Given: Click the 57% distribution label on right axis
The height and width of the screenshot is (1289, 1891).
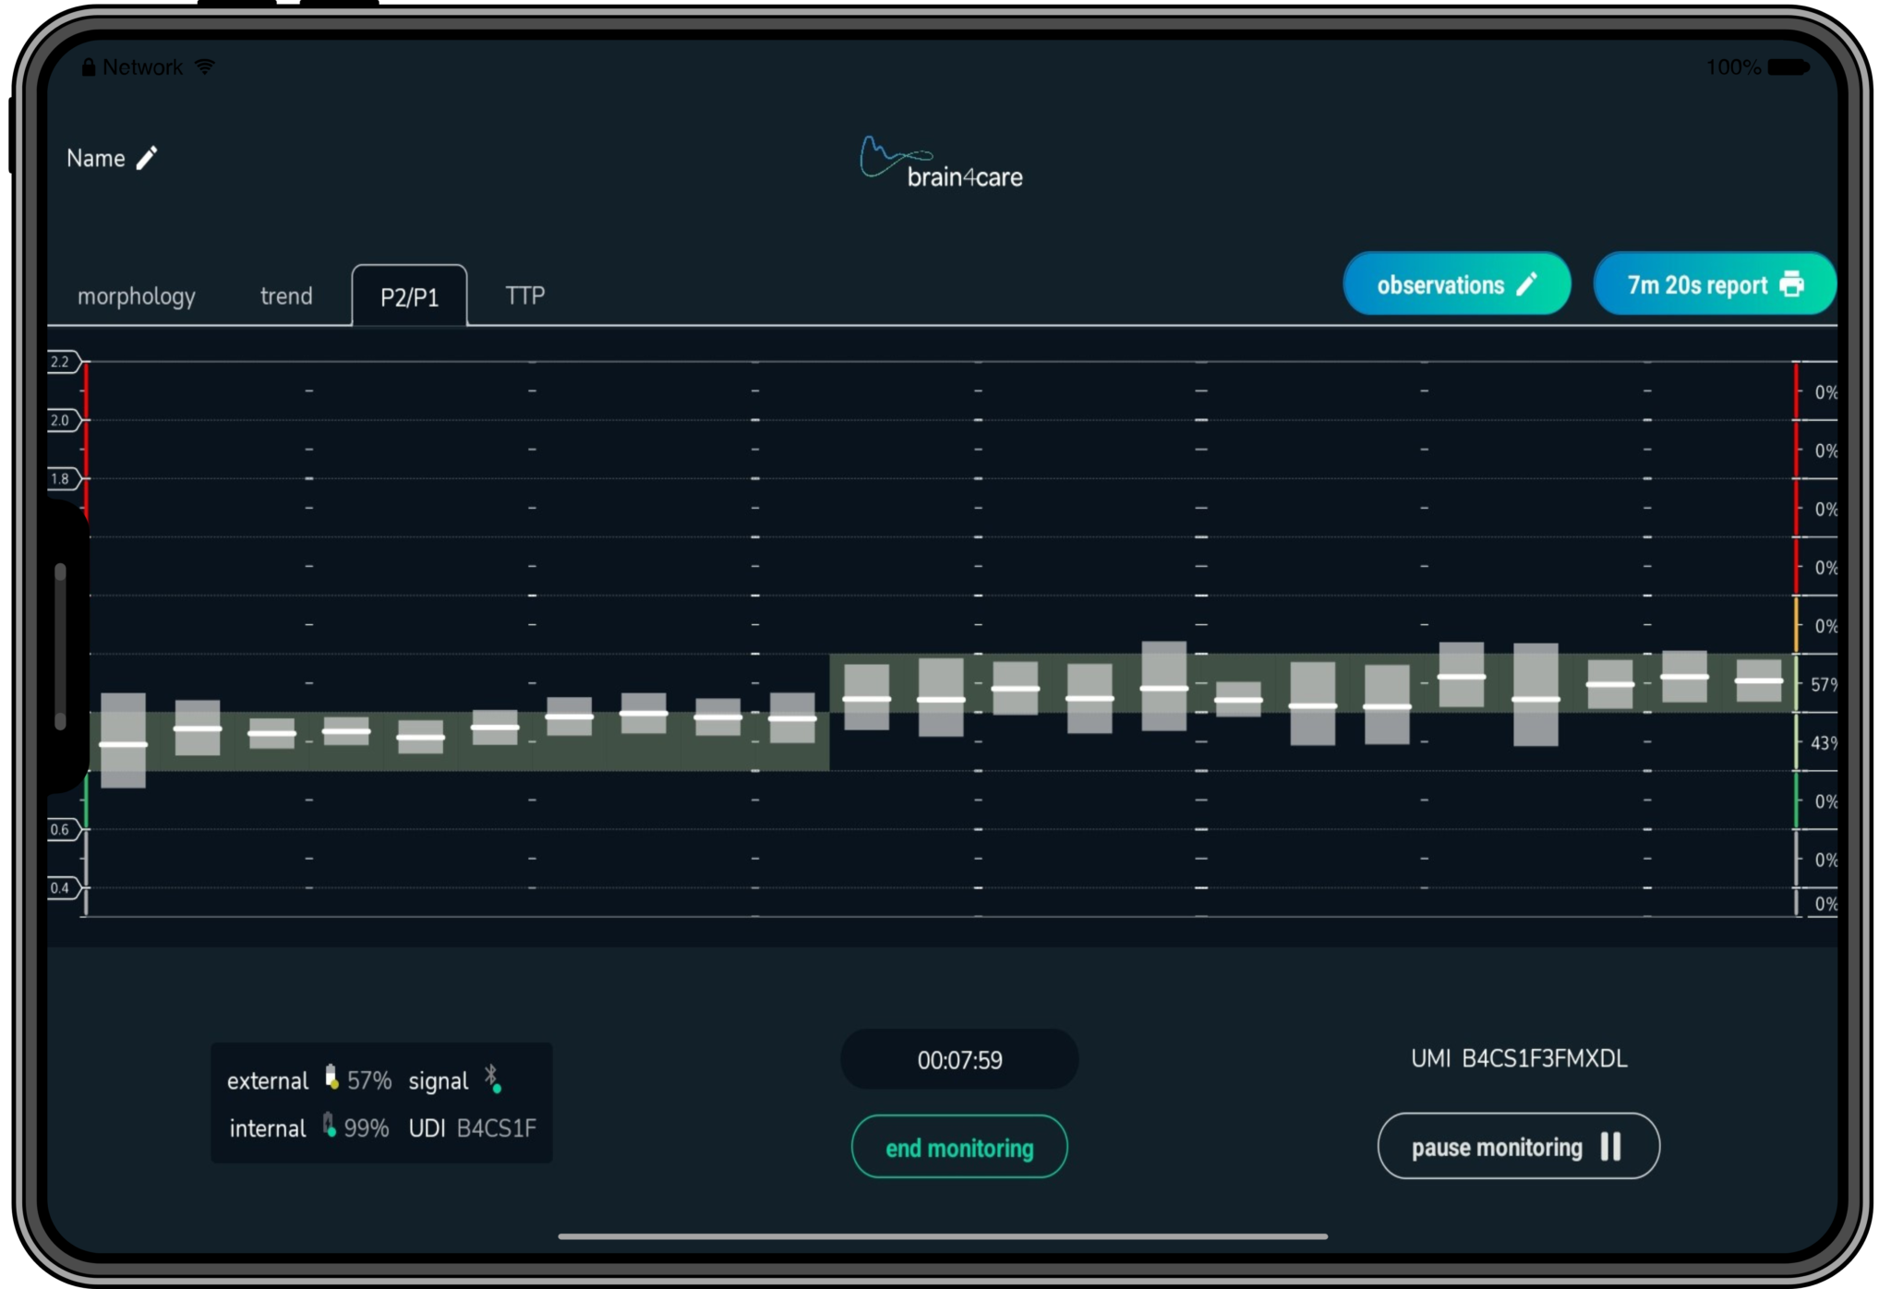Looking at the screenshot, I should pyautogui.click(x=1822, y=684).
